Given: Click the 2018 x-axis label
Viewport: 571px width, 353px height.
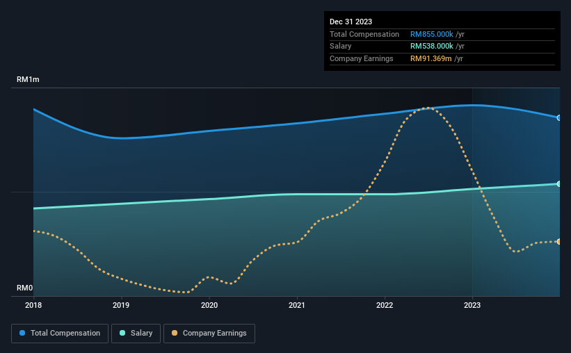Looking at the screenshot, I should [x=33, y=305].
